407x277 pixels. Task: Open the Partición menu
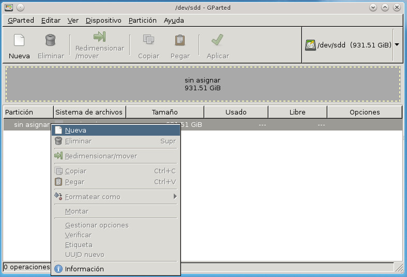click(x=143, y=21)
